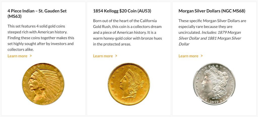Click the chevron after Kellogg coin Learn more
Image resolution: width=258 pixels, height=117 pixels.
116,56
